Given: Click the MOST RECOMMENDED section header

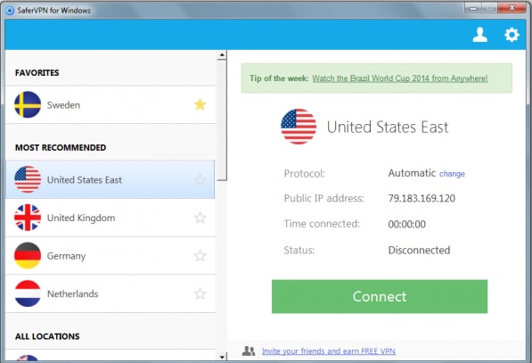Looking at the screenshot, I should (x=61, y=147).
